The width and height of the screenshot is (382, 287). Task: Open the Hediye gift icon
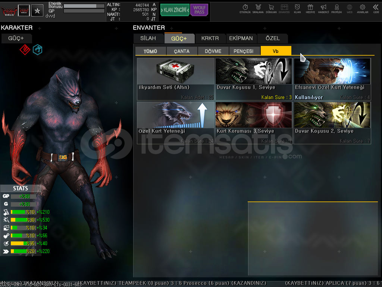[x=310, y=9]
